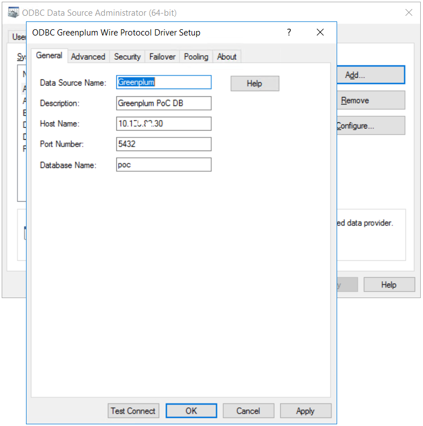
Task: Click the Port Number field
Action: pos(164,144)
